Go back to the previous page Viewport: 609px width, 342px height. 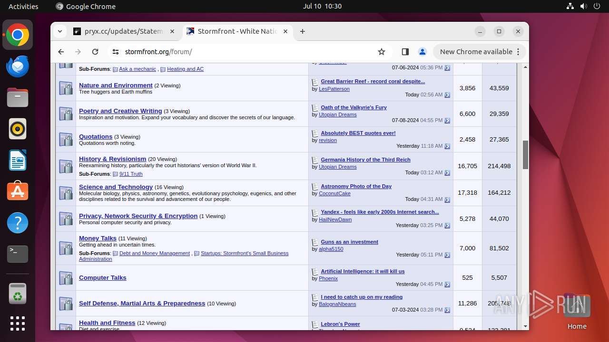pos(61,52)
